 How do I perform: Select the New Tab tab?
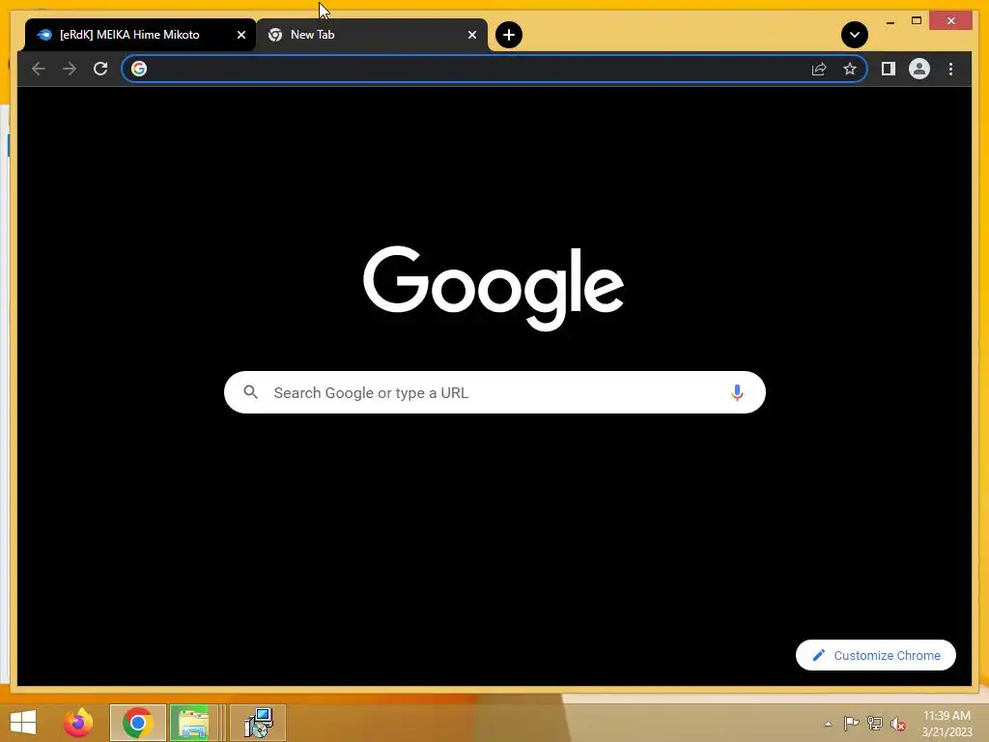coord(372,35)
